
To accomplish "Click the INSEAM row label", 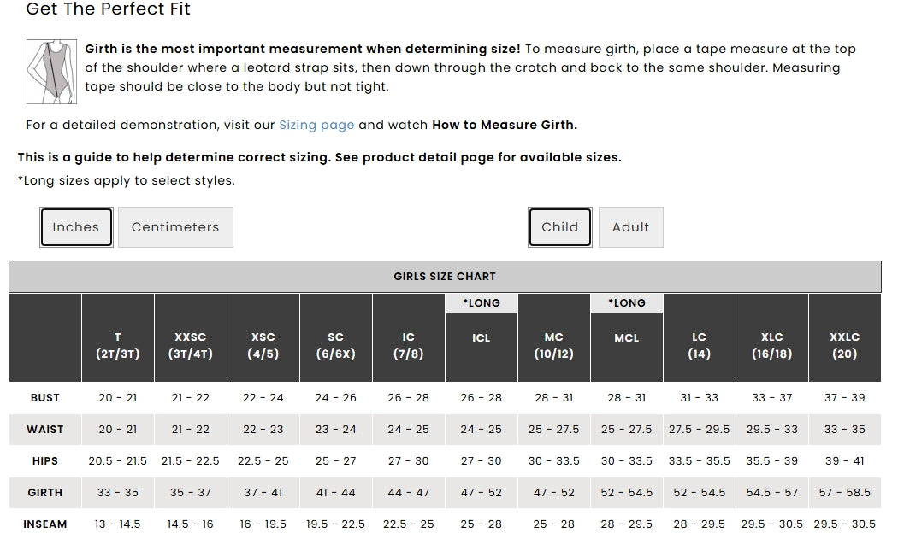I will click(x=45, y=524).
